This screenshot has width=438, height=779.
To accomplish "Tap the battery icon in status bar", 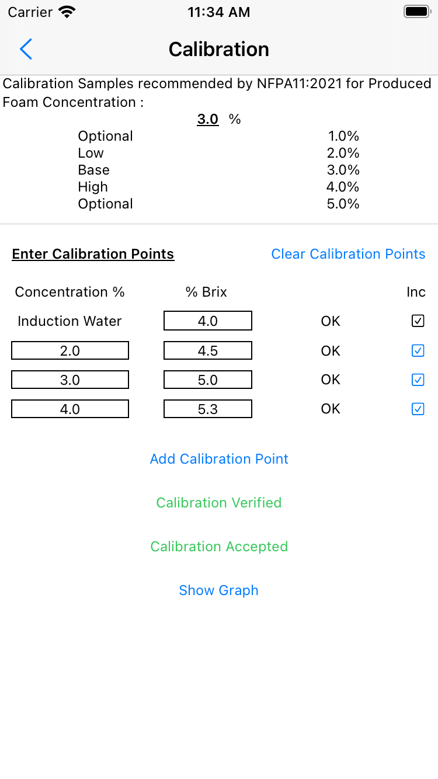I will coord(417,12).
